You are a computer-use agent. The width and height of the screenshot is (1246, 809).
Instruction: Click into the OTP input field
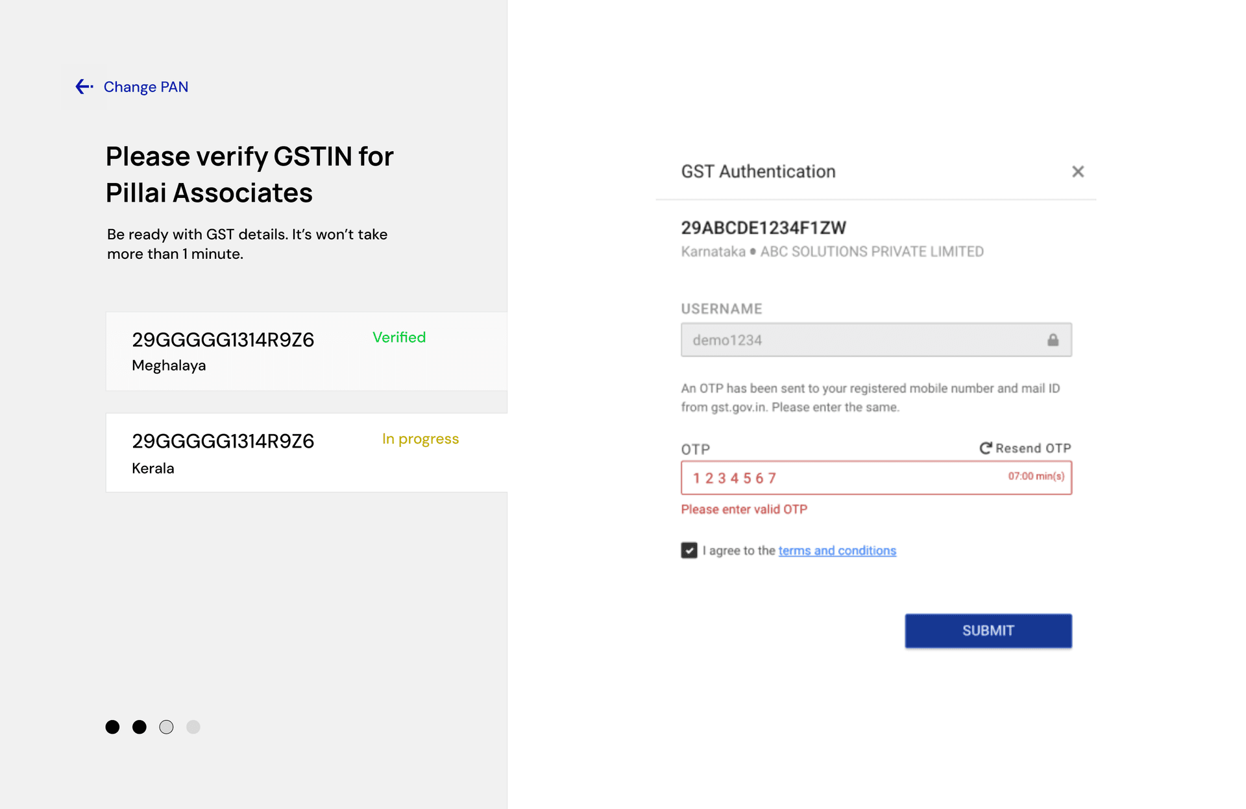(x=876, y=478)
